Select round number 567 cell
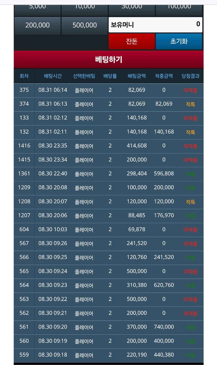This screenshot has height=365, width=217. 24,243
